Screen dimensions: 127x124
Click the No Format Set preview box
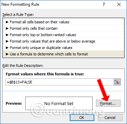[59, 103]
